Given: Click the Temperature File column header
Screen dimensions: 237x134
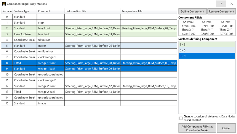Looking at the screenshot, I should pyautogui.click(x=149, y=11).
